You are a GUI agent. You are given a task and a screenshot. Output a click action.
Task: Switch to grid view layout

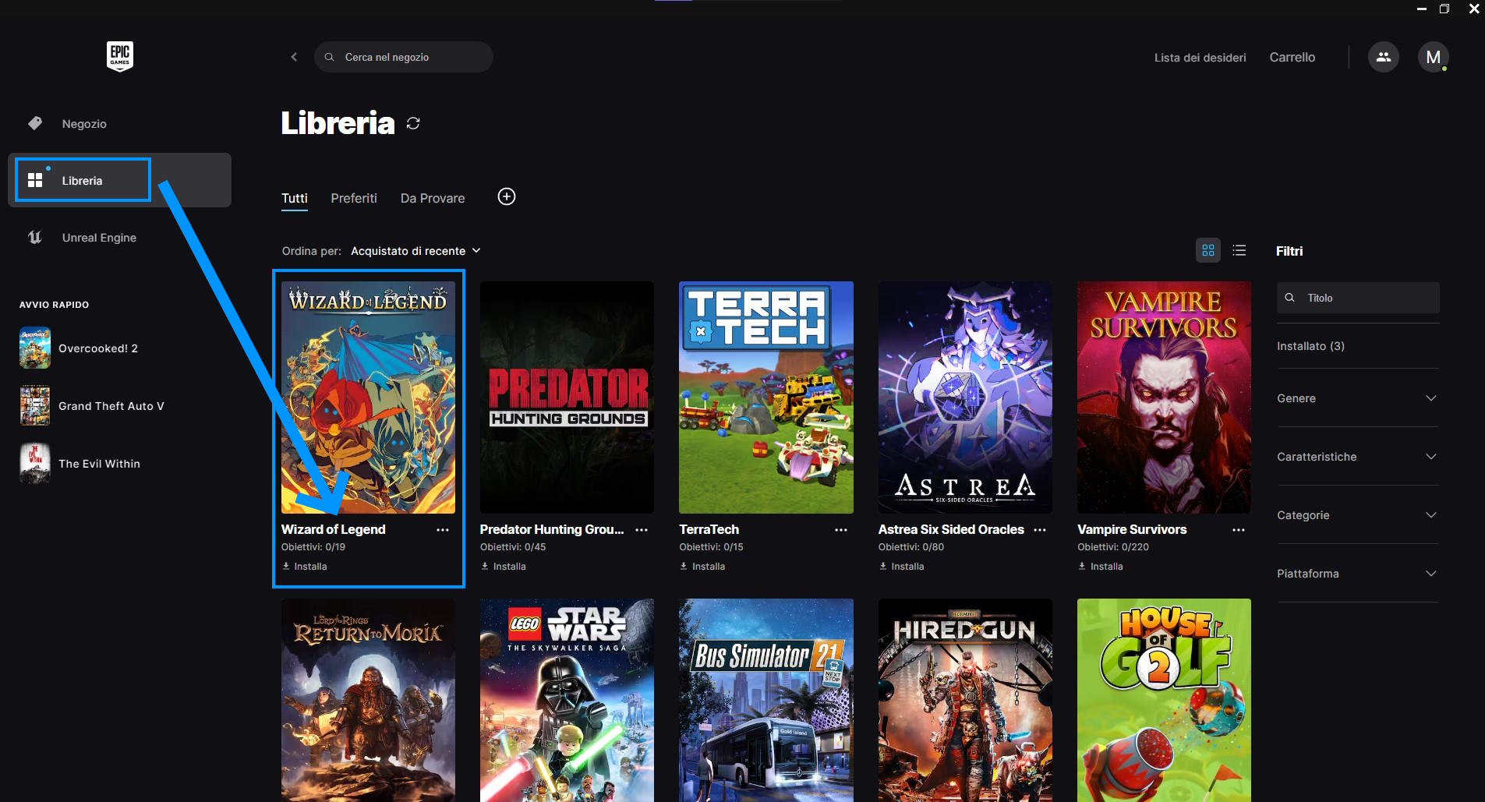coord(1207,250)
